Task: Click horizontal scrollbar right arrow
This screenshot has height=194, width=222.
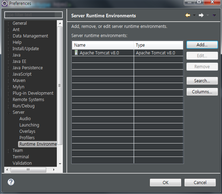Action: coord(54,170)
